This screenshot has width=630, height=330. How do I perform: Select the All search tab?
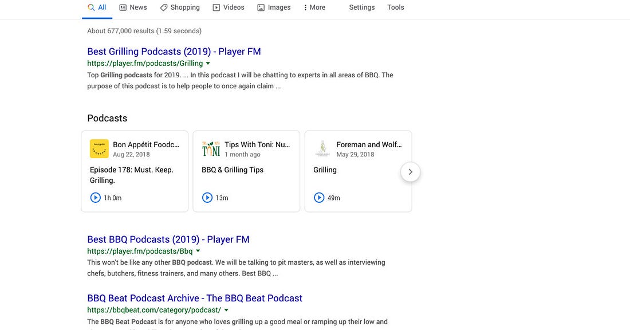click(x=97, y=7)
